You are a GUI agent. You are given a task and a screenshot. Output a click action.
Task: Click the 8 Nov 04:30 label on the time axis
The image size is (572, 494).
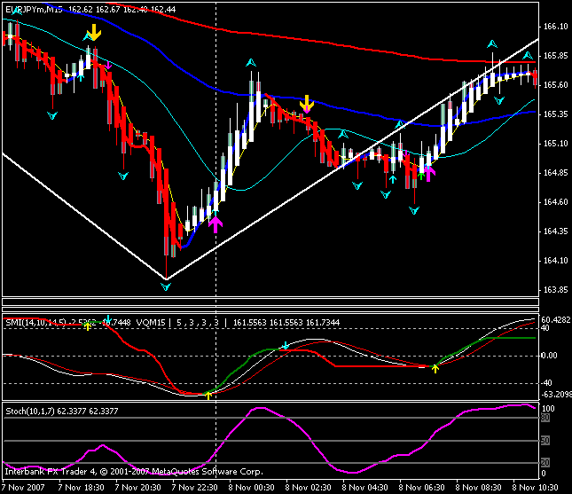click(364, 488)
